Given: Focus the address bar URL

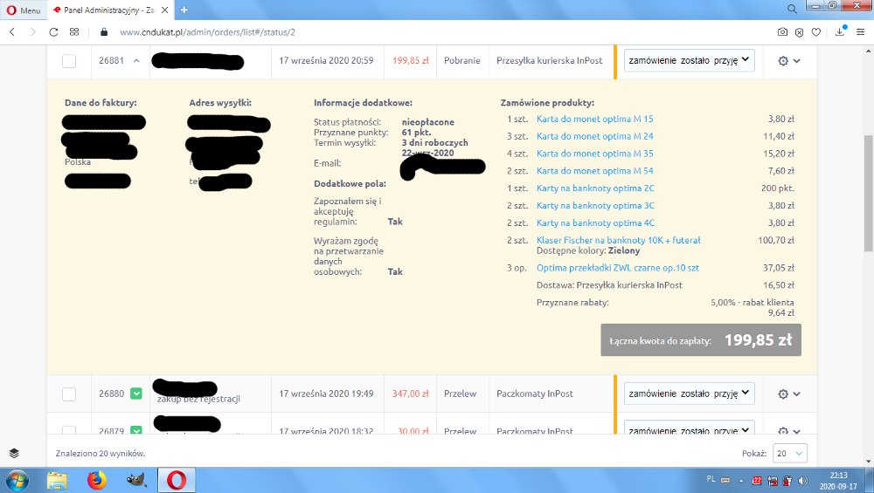Looking at the screenshot, I should coord(207,32).
